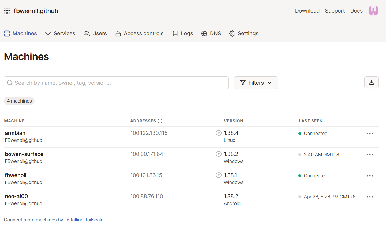Click address 100.80.171.64

click(x=147, y=154)
